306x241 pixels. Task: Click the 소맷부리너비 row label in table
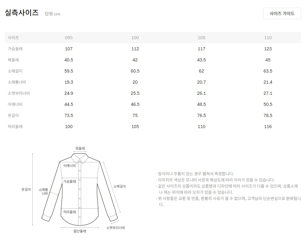[19, 93]
